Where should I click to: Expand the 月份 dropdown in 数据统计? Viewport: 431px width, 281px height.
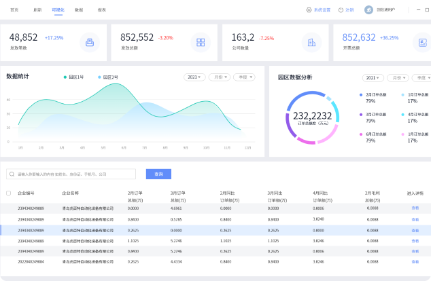tap(220, 77)
